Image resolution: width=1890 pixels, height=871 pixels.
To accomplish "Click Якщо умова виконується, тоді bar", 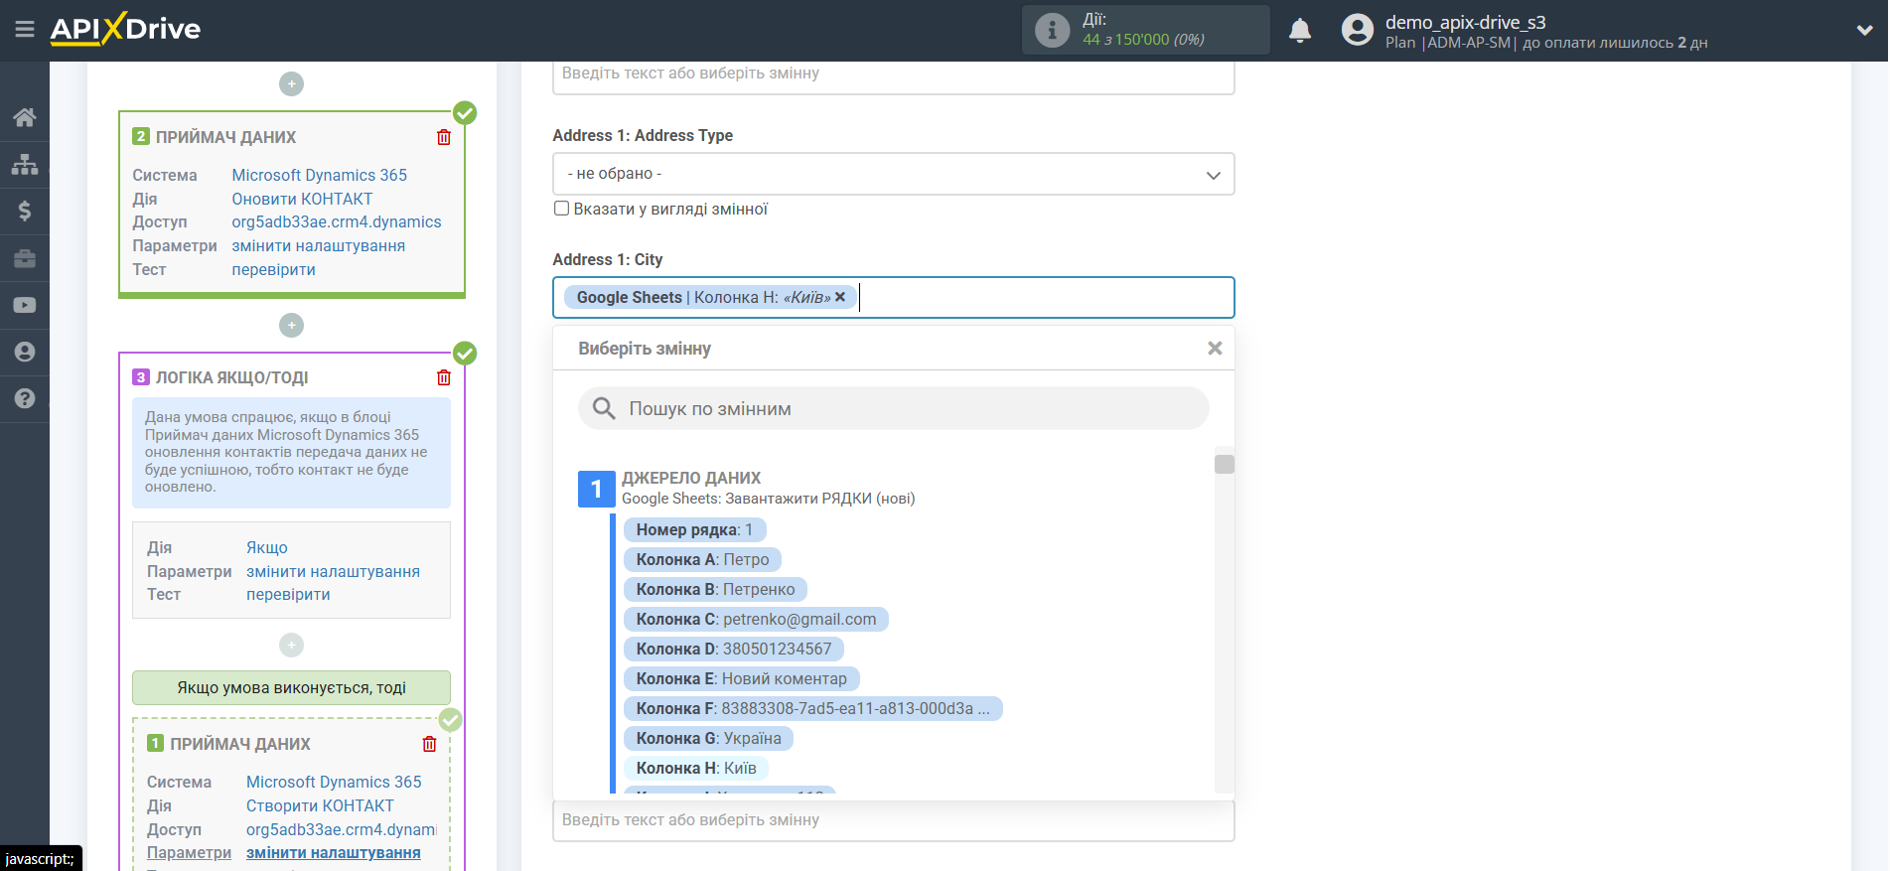I will coord(291,687).
